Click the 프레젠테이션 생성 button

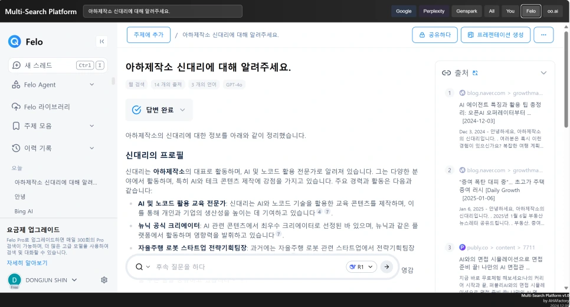click(496, 35)
